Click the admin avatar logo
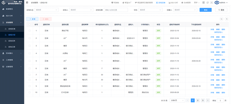231x104 pixels. (x=217, y=3)
